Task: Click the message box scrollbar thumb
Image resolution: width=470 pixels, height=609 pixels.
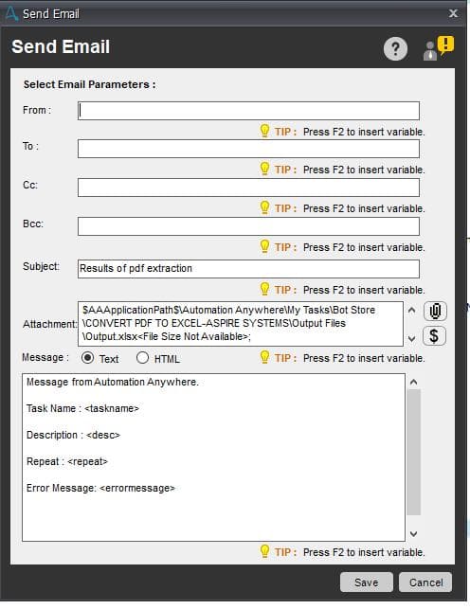Action: 414,452
